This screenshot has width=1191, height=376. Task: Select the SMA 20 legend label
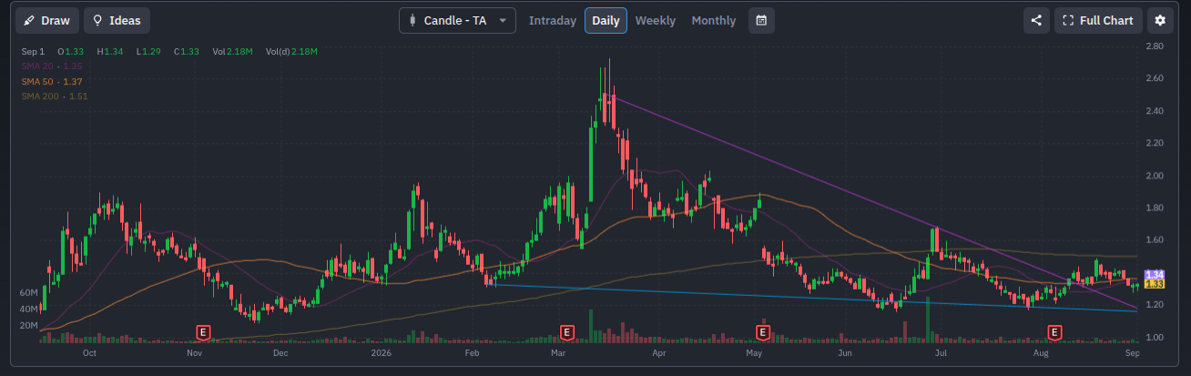pyautogui.click(x=52, y=66)
